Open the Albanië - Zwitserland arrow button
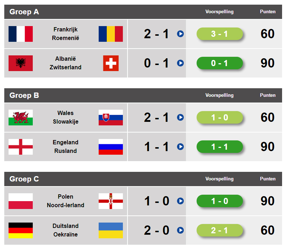 point(180,63)
